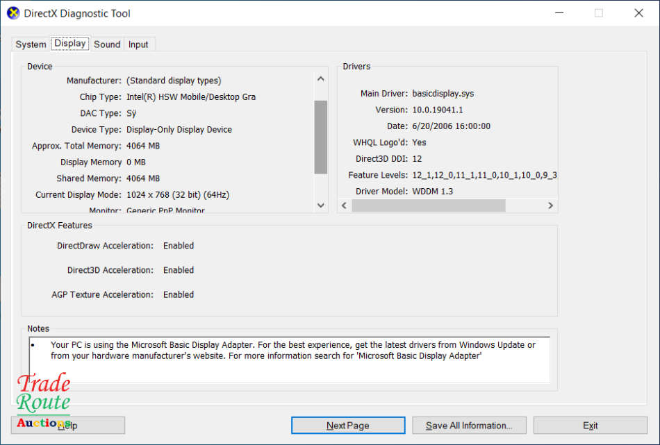
Task: Click the DirectX Diagnostic Tool title bar icon
Action: tap(13, 13)
